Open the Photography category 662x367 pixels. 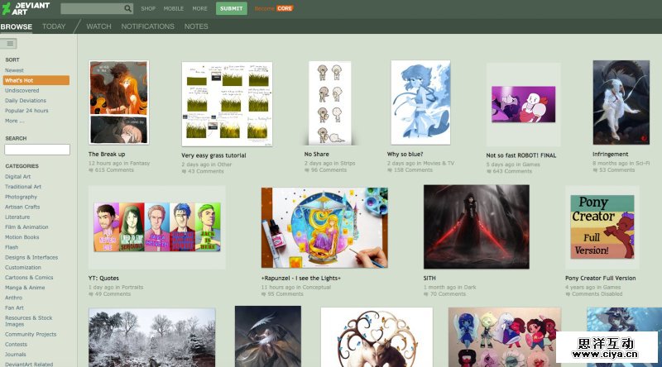(22, 197)
